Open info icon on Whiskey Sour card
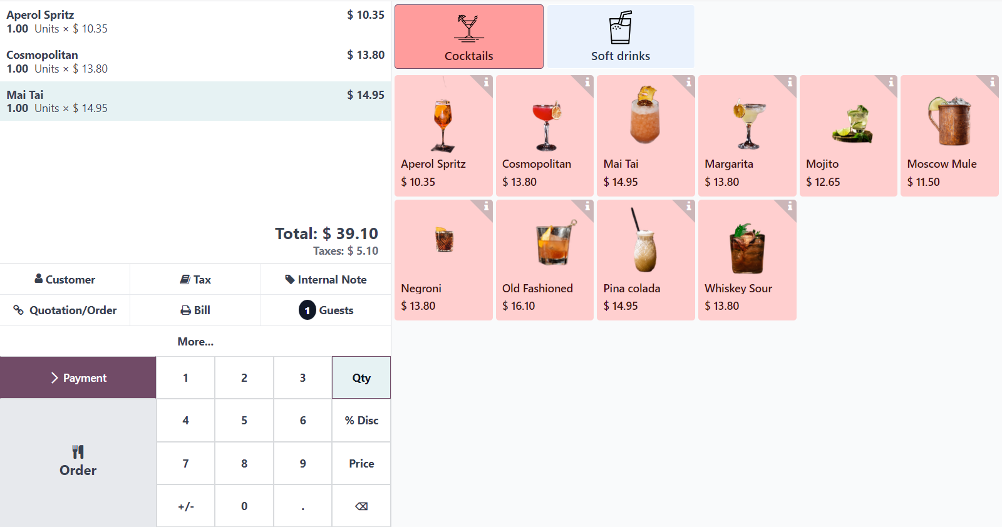Image resolution: width=1002 pixels, height=527 pixels. 790,206
